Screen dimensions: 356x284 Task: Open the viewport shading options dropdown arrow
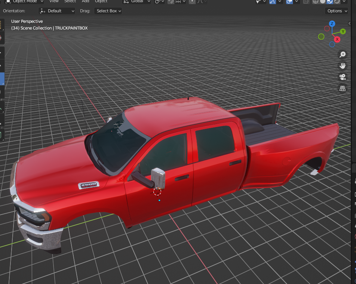(344, 1)
